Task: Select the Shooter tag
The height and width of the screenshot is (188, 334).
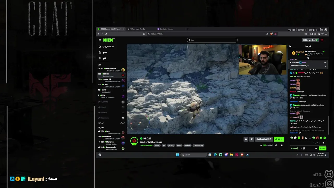Action: 187,145
